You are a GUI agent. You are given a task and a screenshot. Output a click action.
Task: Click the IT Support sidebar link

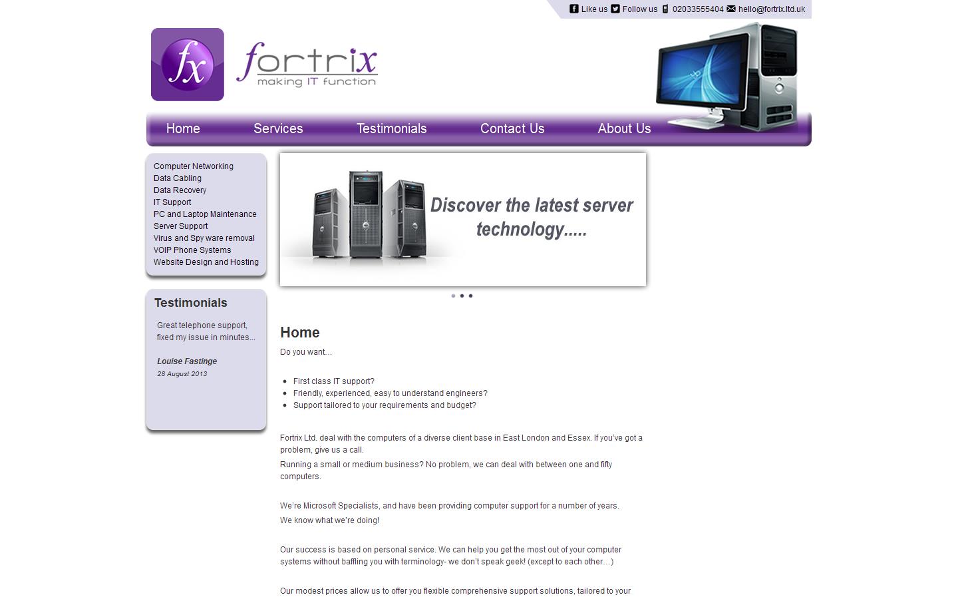tap(172, 202)
